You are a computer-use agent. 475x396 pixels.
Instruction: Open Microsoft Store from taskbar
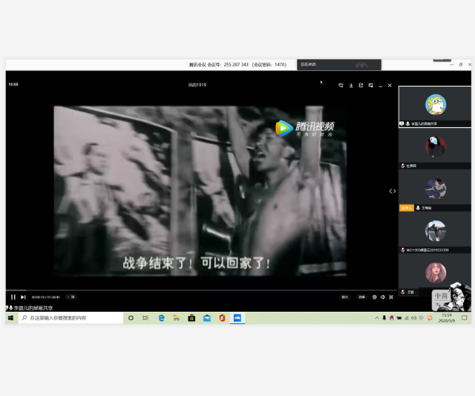click(191, 318)
